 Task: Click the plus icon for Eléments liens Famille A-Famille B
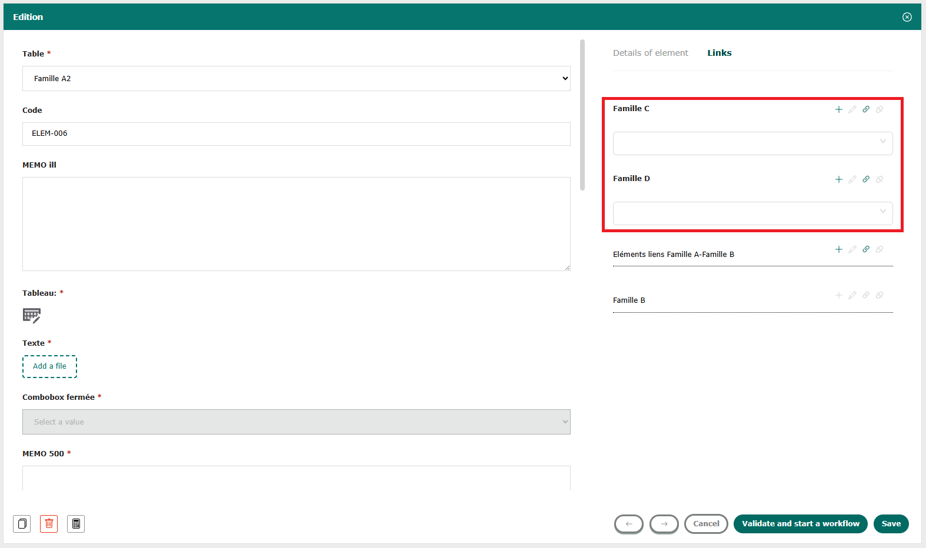coord(838,249)
